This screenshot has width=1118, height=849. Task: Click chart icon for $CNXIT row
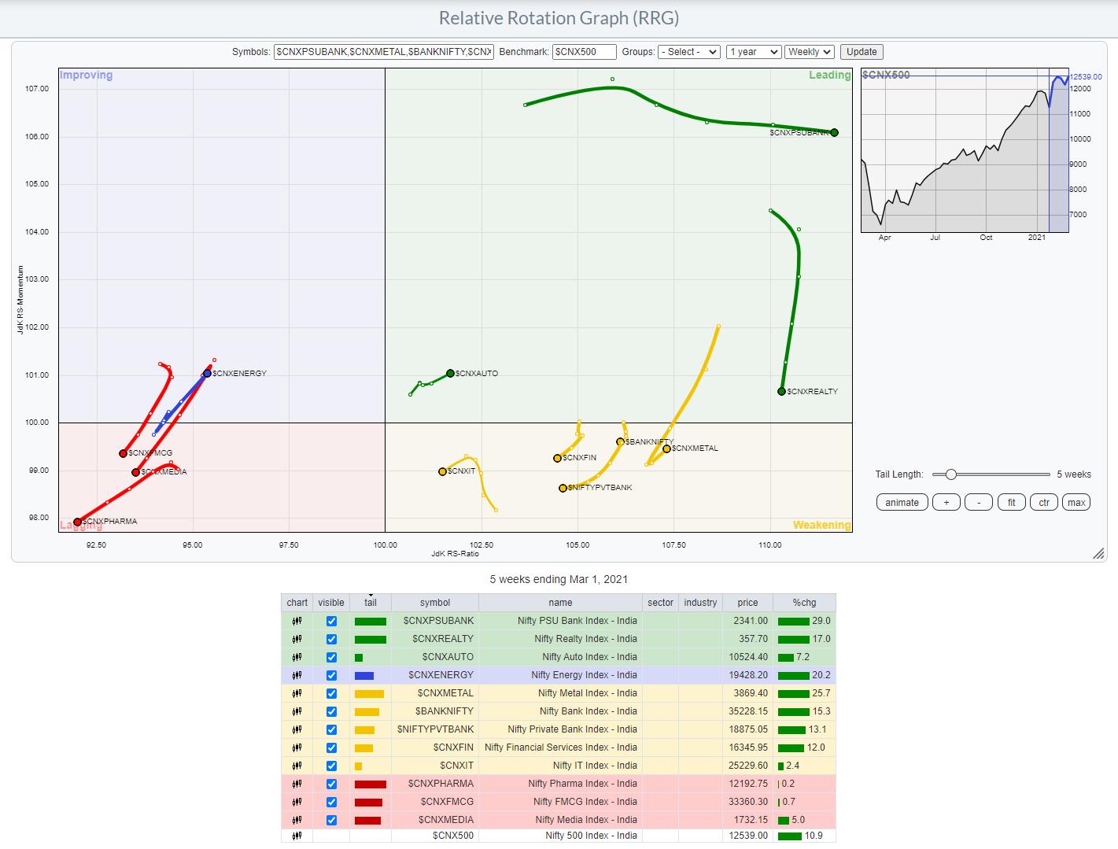297,766
